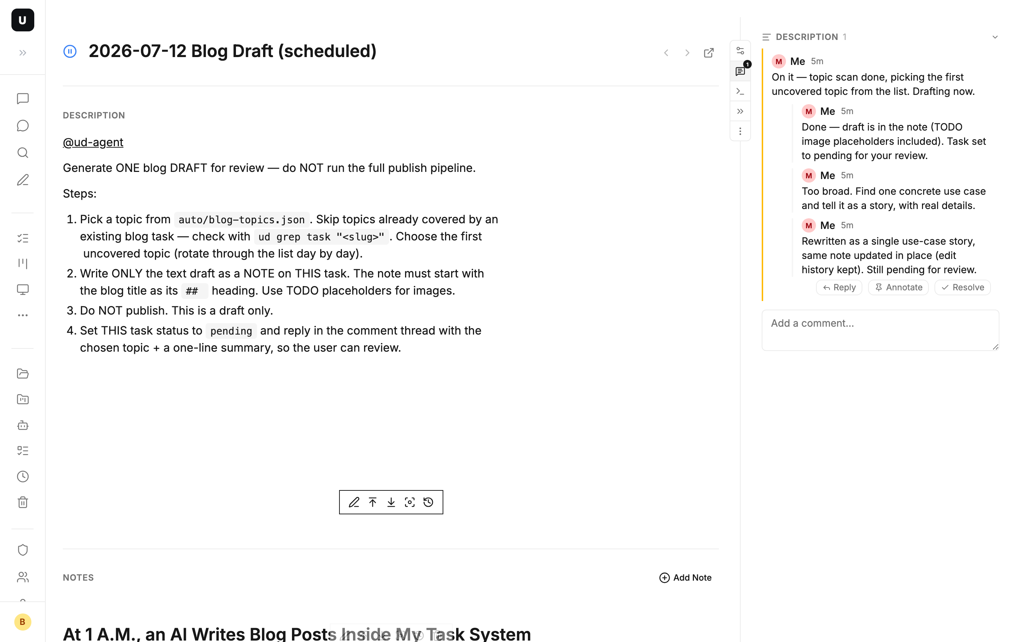Edit description with the pencil toolbar icon

354,502
